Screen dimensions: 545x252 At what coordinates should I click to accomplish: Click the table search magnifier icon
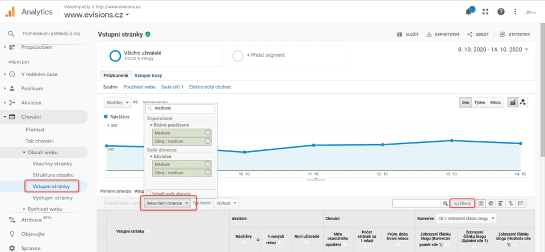445,203
